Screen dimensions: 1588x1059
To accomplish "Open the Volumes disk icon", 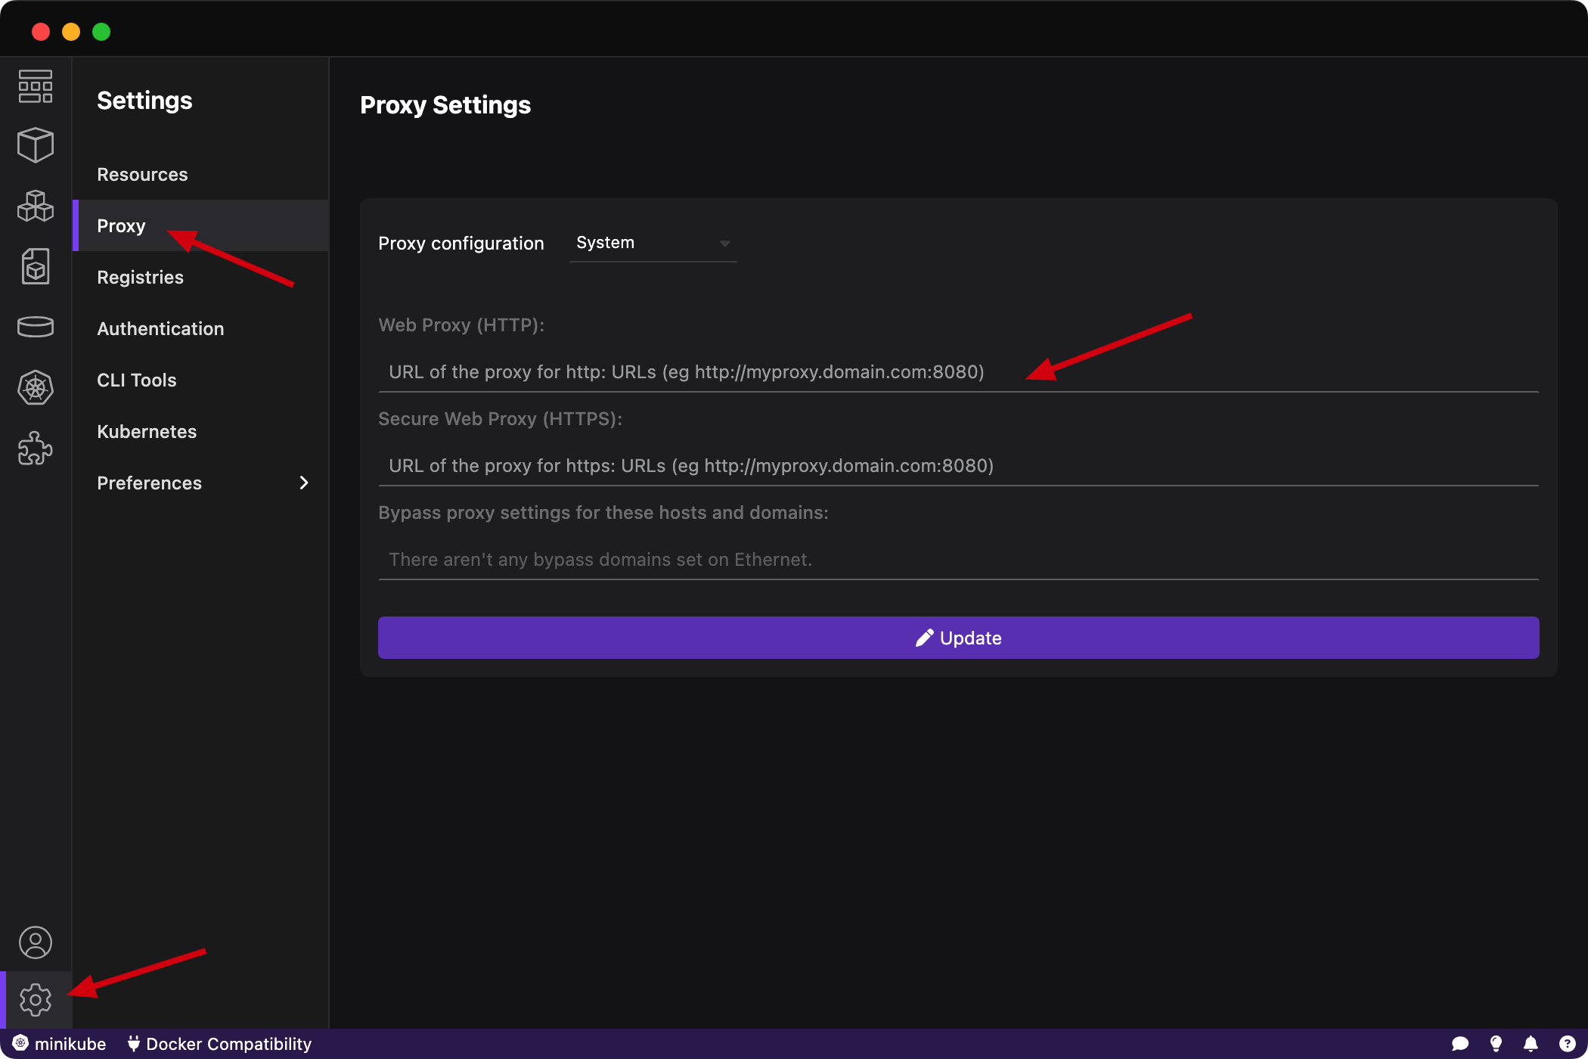I will pyautogui.click(x=36, y=327).
